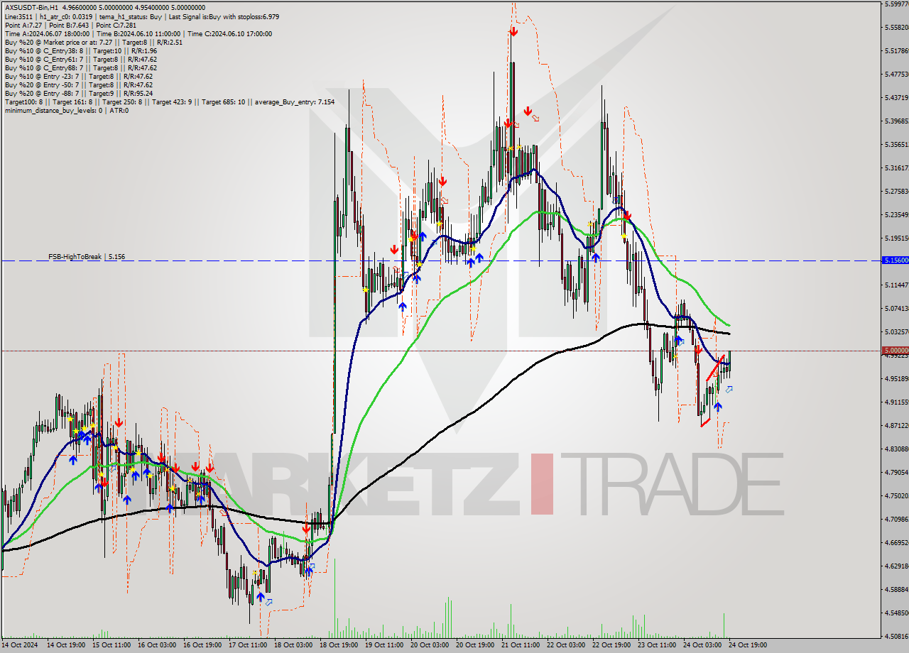This screenshot has height=653, width=909.
Task: Click the 4.5485 price axis label
Action: (896, 613)
